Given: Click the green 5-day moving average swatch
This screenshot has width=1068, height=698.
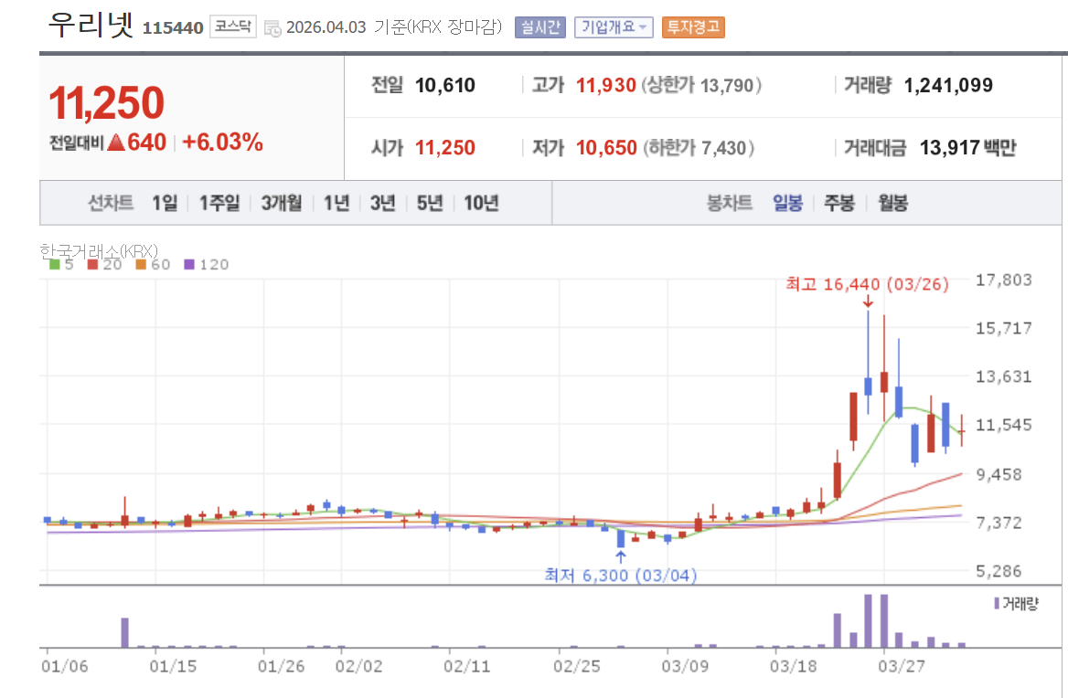Looking at the screenshot, I should [55, 265].
